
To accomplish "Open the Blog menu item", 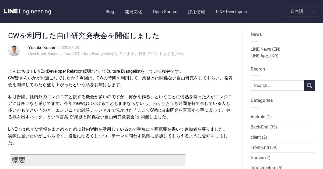I will point(110,12).
